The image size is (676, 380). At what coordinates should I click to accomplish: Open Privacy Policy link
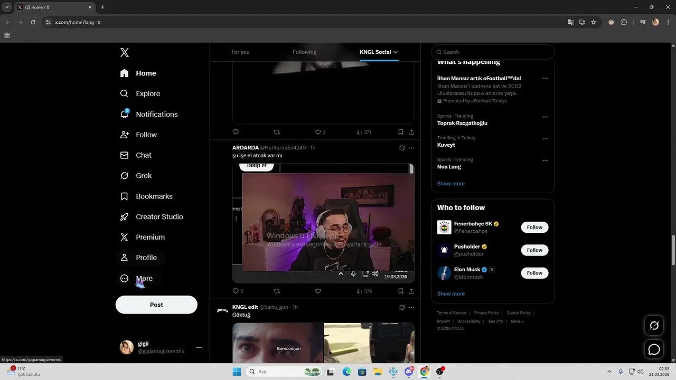[x=486, y=313]
